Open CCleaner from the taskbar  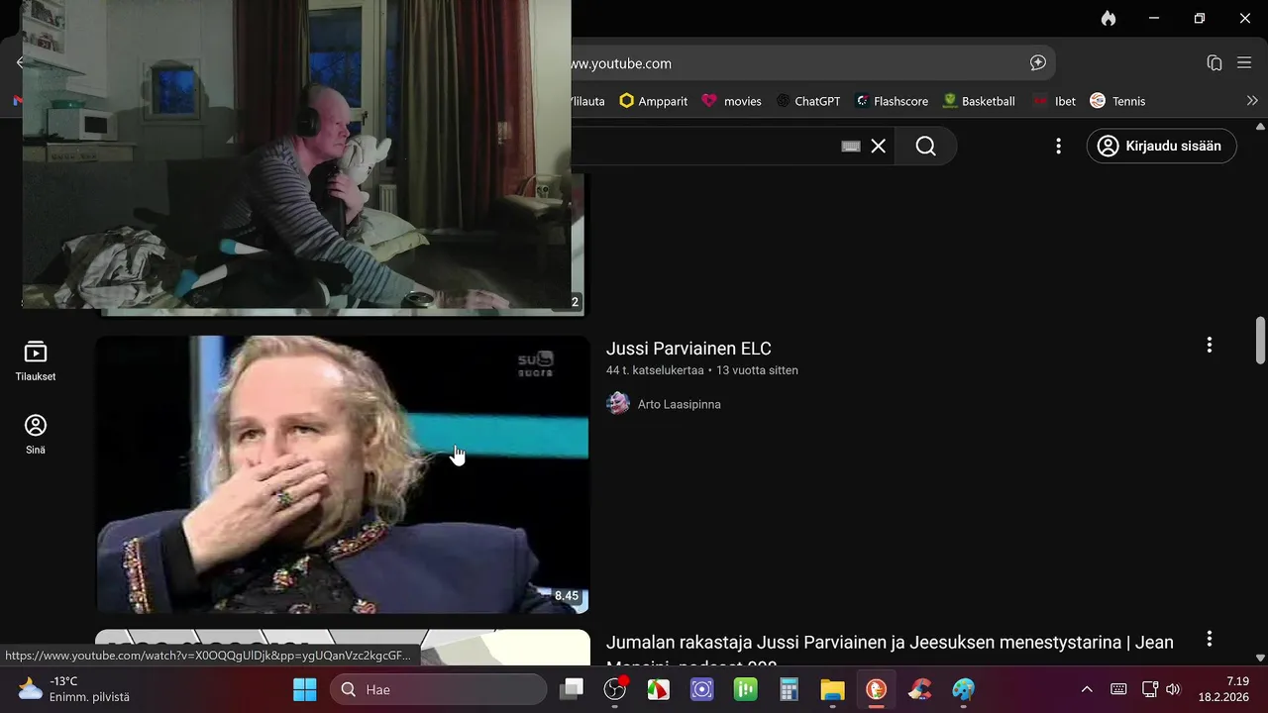click(x=919, y=689)
